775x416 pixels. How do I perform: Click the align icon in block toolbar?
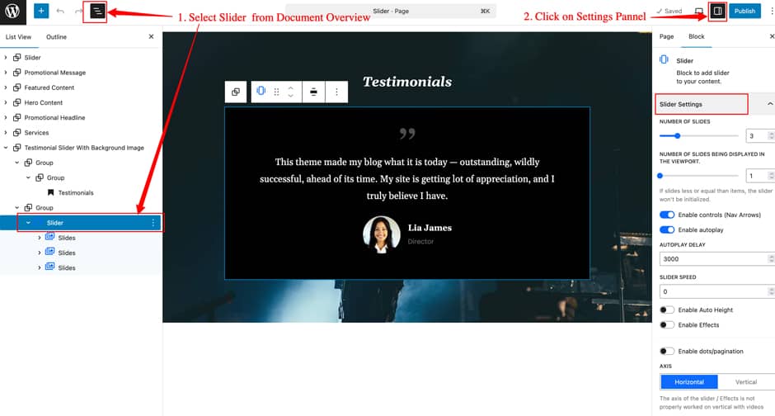314,92
